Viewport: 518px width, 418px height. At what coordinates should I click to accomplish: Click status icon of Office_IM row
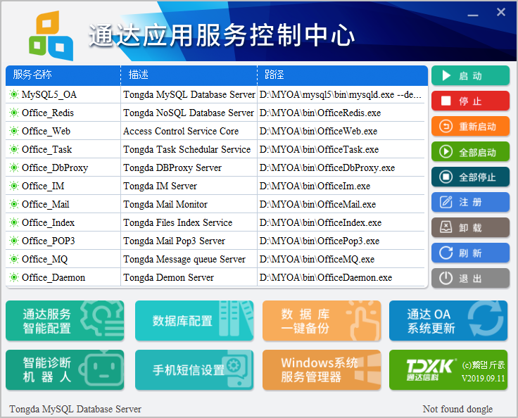14,186
